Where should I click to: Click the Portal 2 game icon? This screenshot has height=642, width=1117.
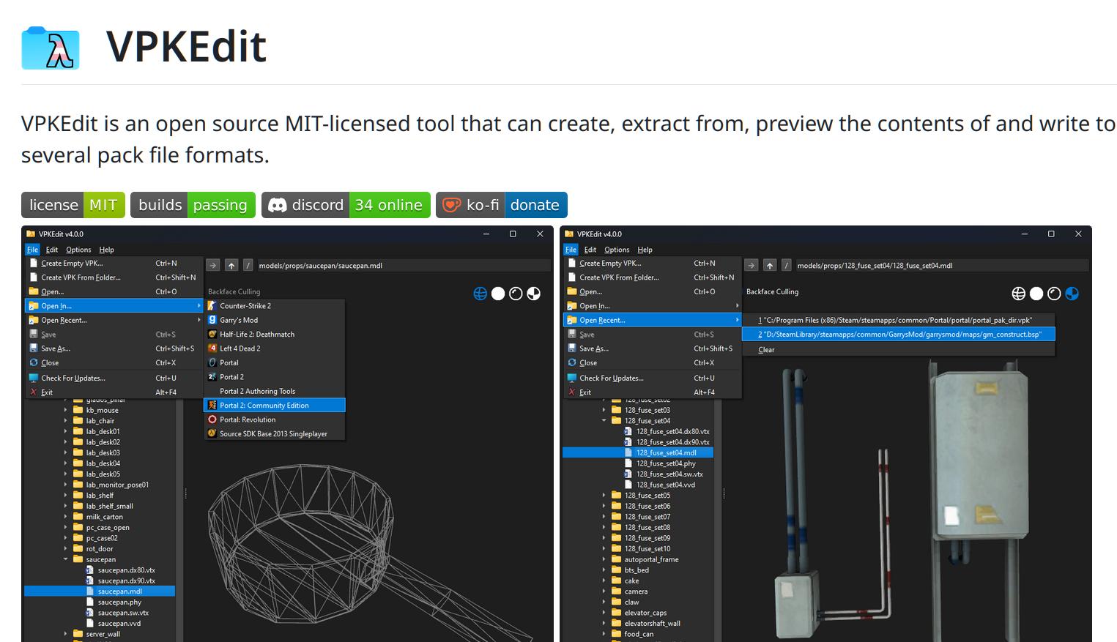point(212,377)
